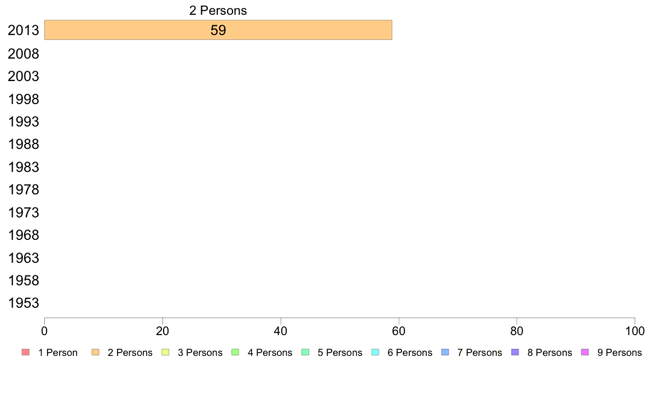Click the 1 Person red legend swatch

[x=26, y=353]
